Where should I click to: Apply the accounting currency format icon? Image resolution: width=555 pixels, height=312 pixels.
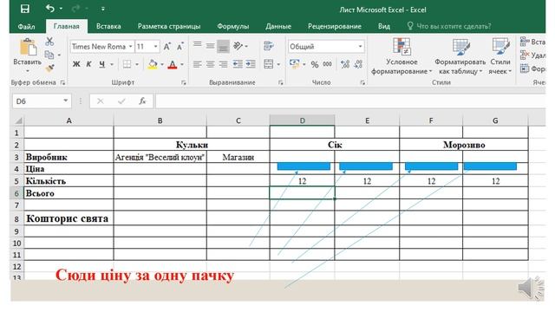(294, 64)
